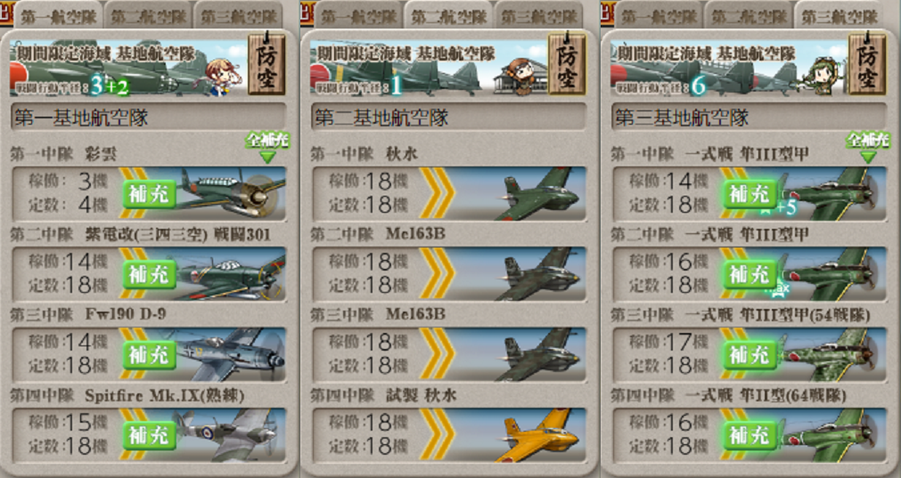Image resolution: width=901 pixels, height=478 pixels.
Task: Click the chevron on second squadron Me163B slot
Action: click(x=437, y=274)
